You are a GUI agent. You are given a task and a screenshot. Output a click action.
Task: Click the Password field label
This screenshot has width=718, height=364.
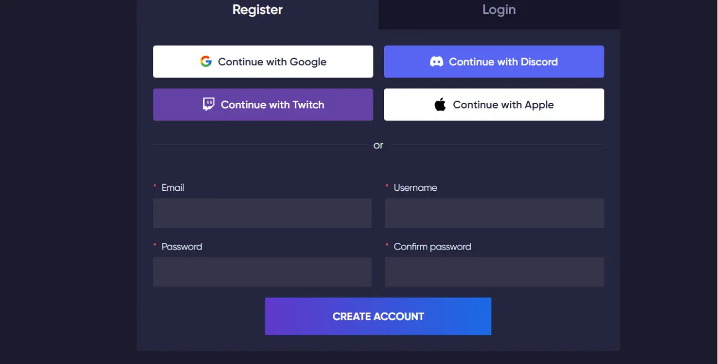[182, 247]
